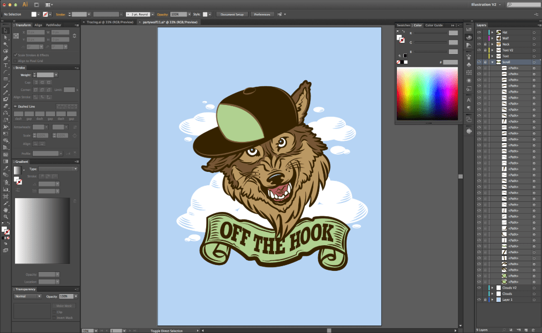Screen dimensions: 542x333
Task: Pick a color from the spectrum picker
Action: [427, 94]
